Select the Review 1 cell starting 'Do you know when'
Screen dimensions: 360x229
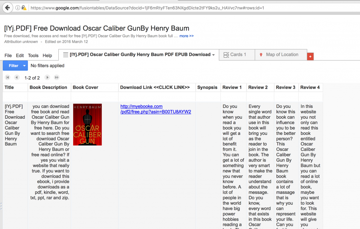point(233,165)
